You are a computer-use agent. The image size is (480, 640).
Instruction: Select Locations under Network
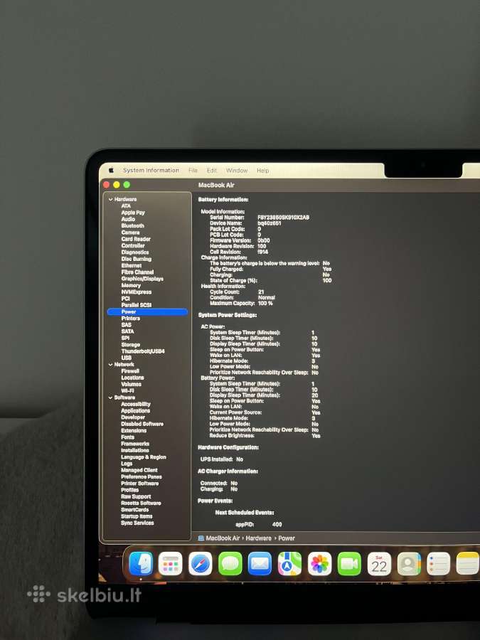point(133,378)
